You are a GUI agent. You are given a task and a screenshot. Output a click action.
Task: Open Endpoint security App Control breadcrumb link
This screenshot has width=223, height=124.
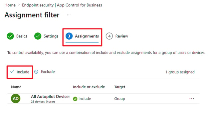tap(62, 5)
